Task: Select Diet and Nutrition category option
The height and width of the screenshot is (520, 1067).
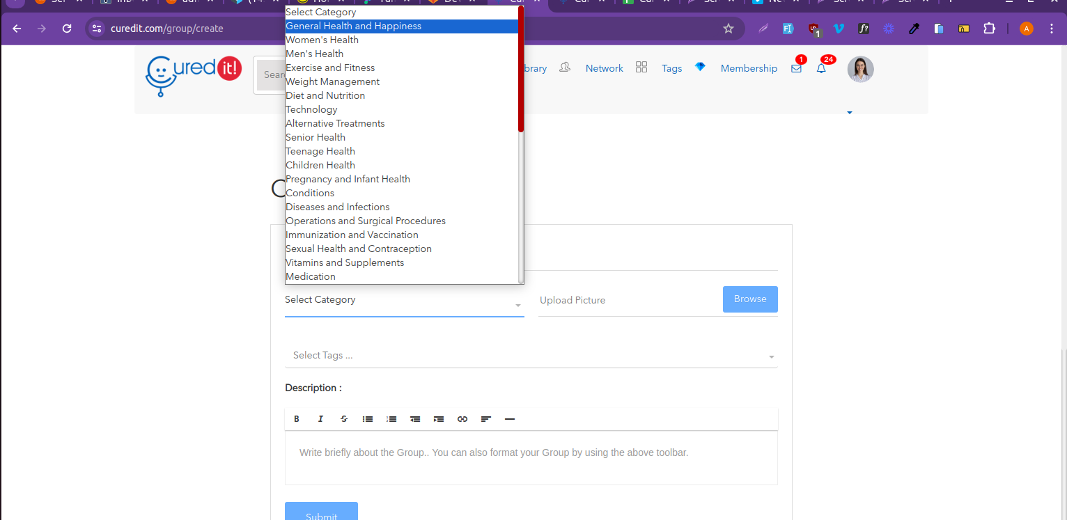Action: 325,95
